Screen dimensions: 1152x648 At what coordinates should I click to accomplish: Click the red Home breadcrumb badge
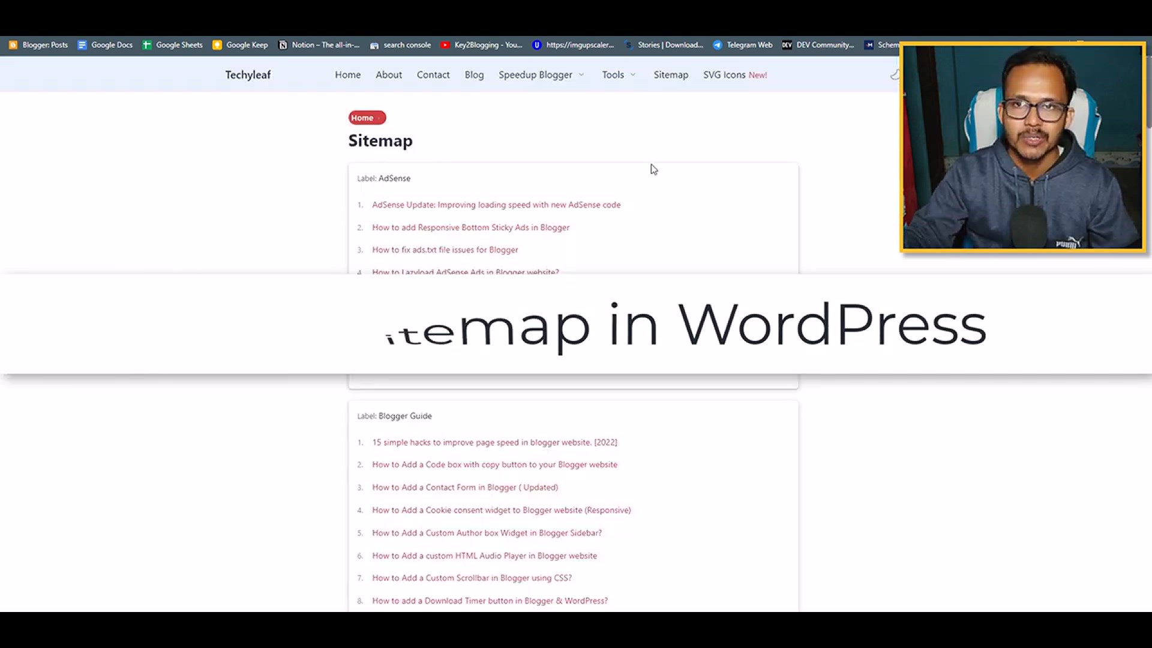pos(367,118)
